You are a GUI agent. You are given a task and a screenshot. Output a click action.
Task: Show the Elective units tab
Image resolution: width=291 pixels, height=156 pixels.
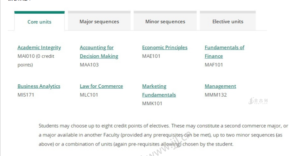click(x=227, y=21)
